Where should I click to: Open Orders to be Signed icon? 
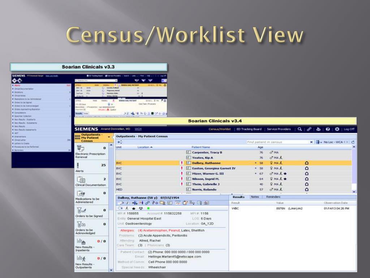coord(81,210)
